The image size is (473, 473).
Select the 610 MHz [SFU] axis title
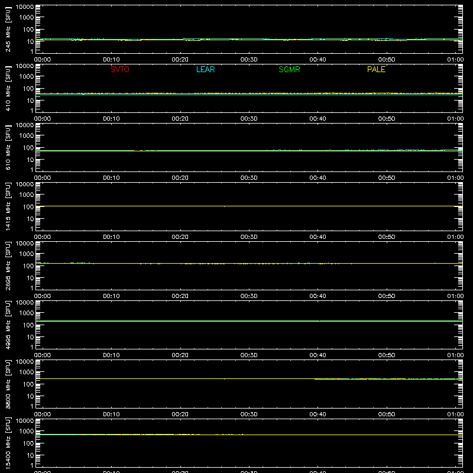8,147
